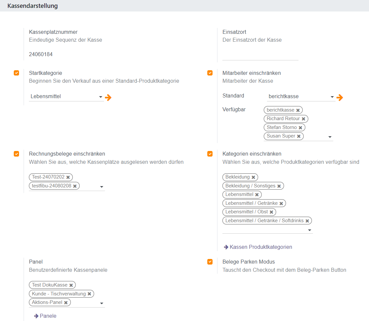
Task: Open the Rechnungsbelege tags dropdown arrow
Action: (x=102, y=187)
